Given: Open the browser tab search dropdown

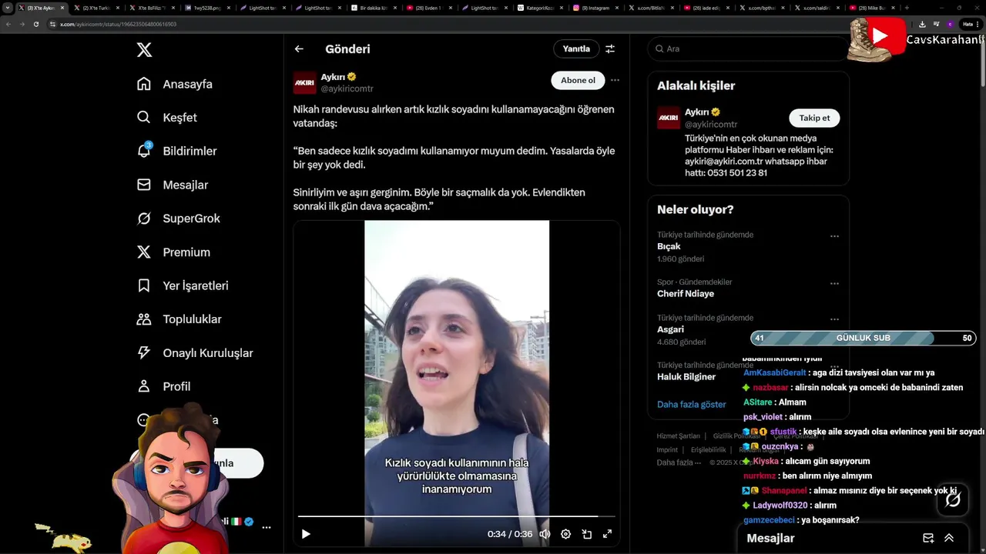Looking at the screenshot, I should click(8, 7).
